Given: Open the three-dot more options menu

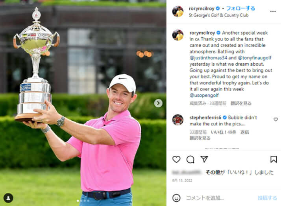Looking at the screenshot, I should coord(273,11).
